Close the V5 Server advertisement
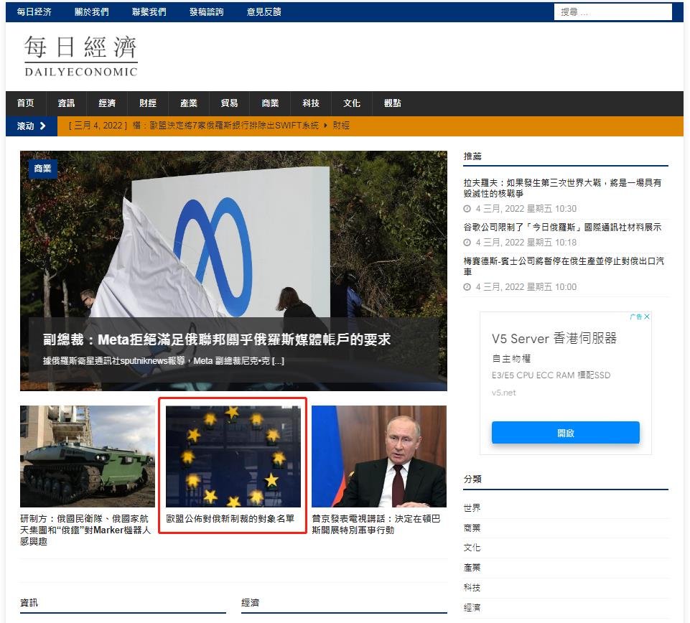This screenshot has height=623, width=690. (647, 317)
